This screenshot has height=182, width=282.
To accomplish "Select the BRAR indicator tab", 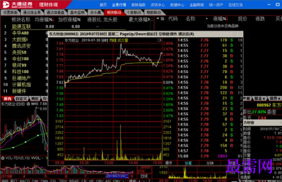I will click(74, 180).
